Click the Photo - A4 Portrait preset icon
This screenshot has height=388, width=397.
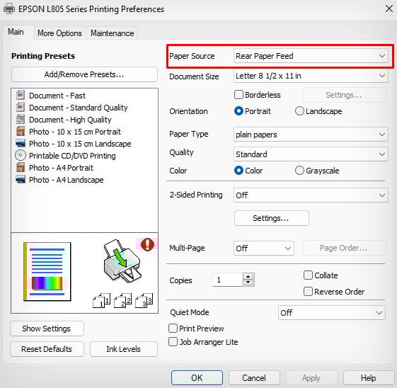(21, 167)
